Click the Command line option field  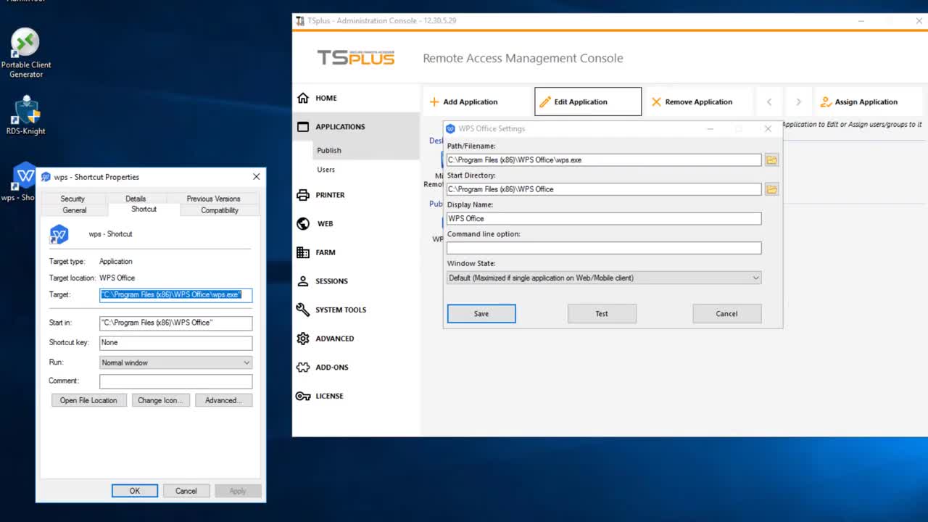604,248
